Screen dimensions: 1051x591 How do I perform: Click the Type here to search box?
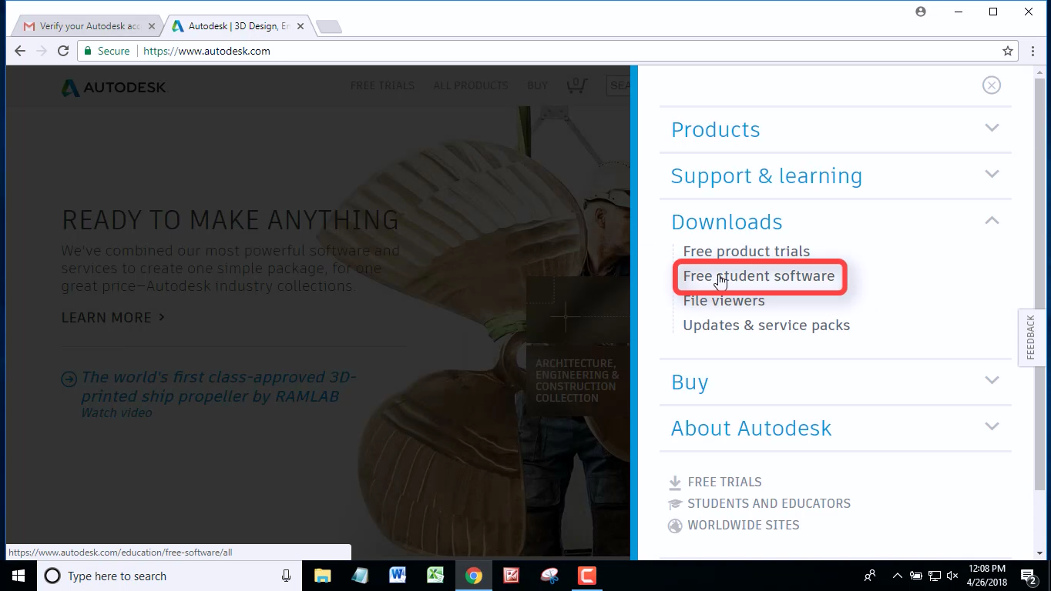tap(170, 576)
